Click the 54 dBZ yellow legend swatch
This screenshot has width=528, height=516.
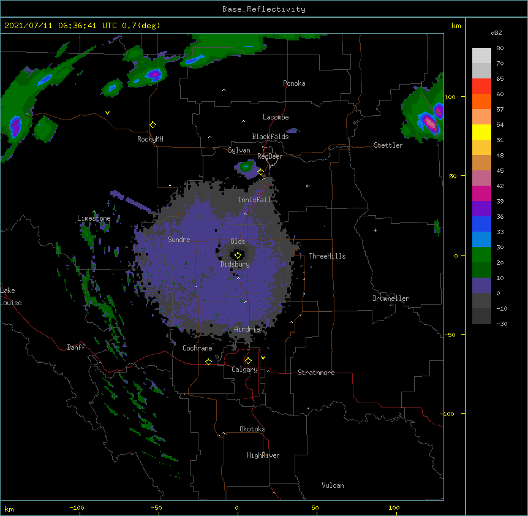point(481,132)
